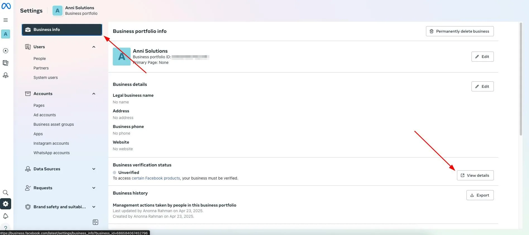Click the Settings page title
This screenshot has width=529, height=235.
pos(31,11)
